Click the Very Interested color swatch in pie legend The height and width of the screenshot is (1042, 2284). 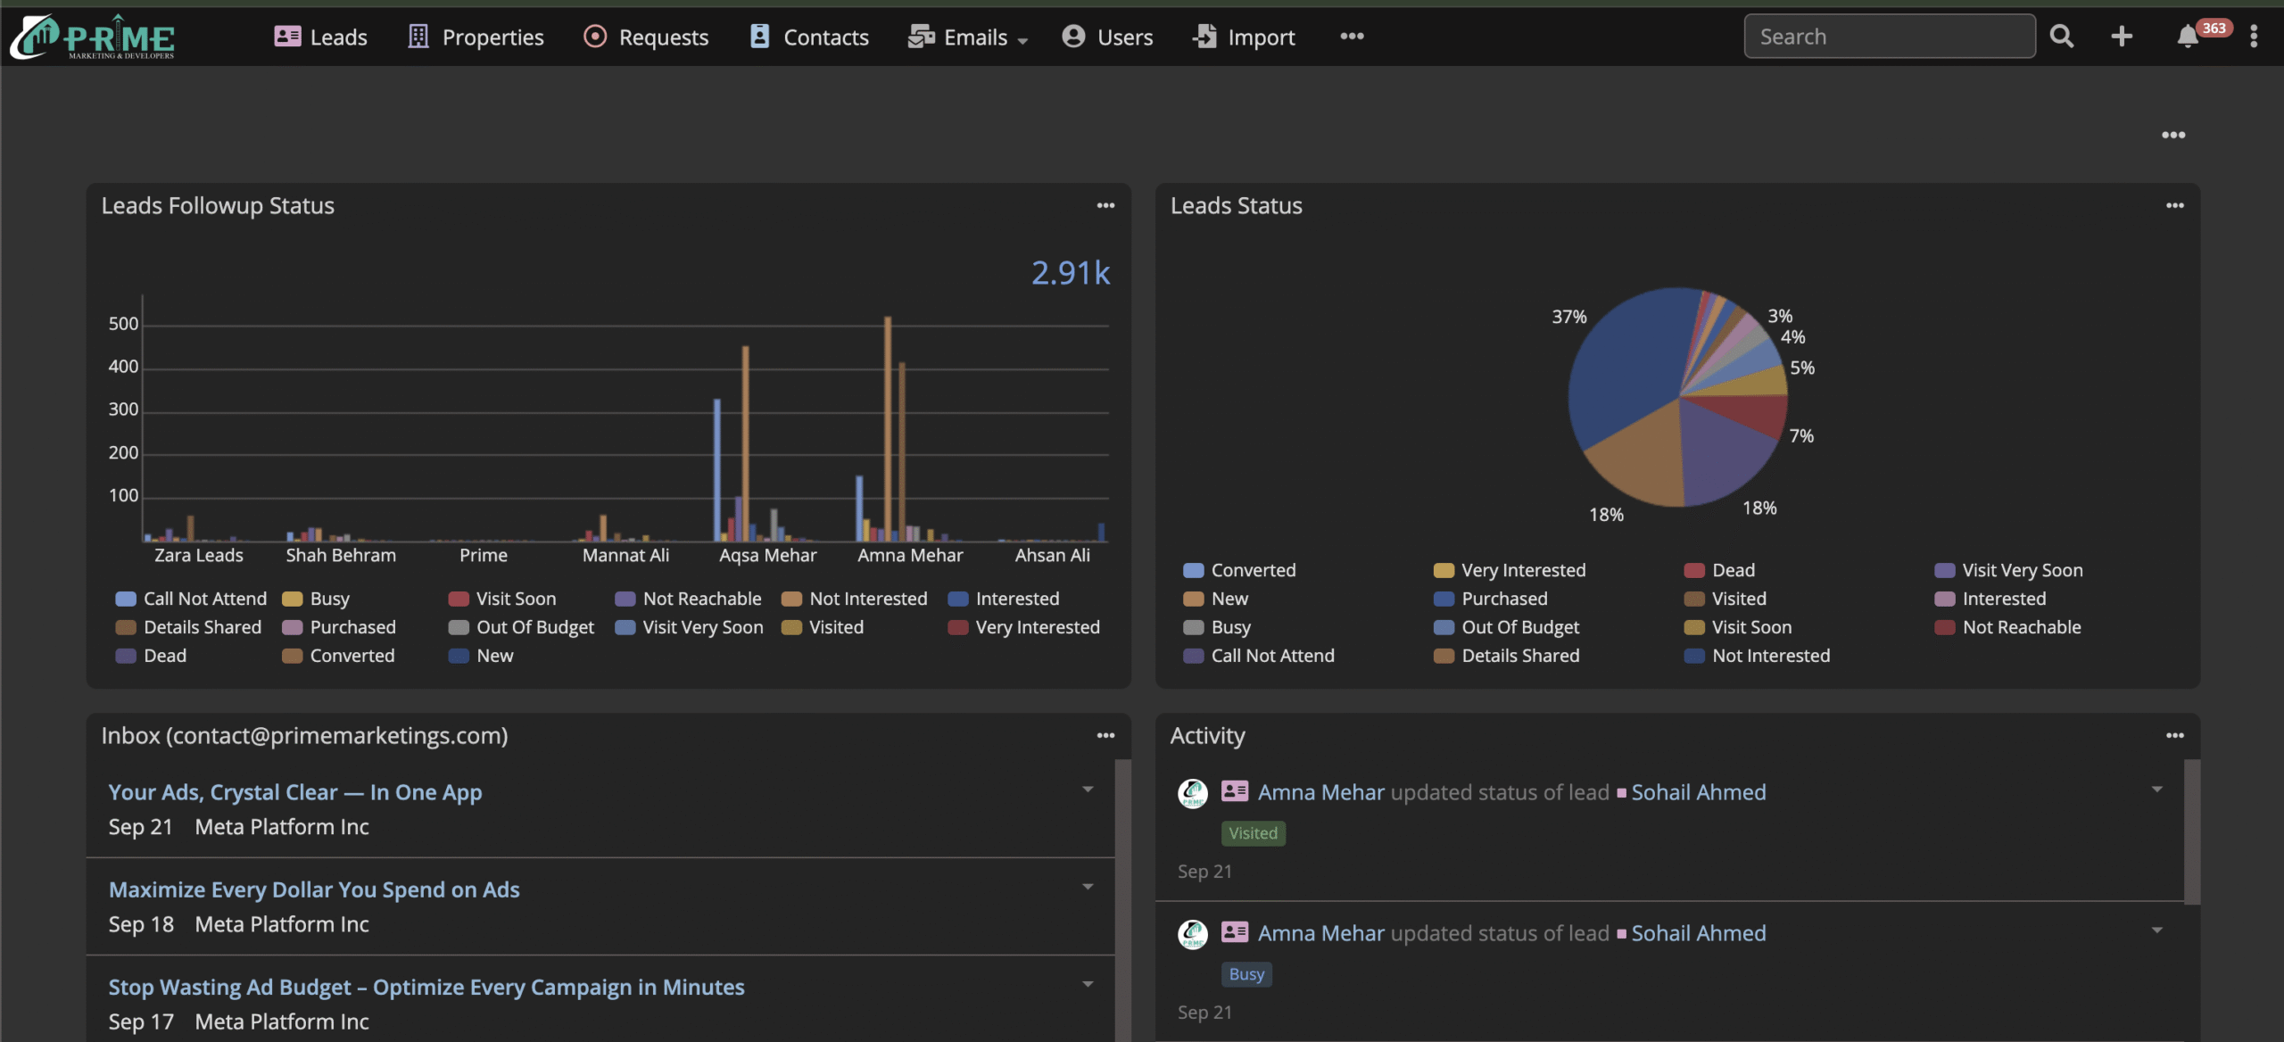point(1444,571)
